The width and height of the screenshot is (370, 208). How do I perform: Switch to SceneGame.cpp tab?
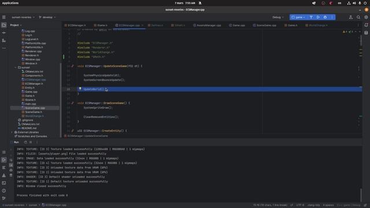click(264, 25)
